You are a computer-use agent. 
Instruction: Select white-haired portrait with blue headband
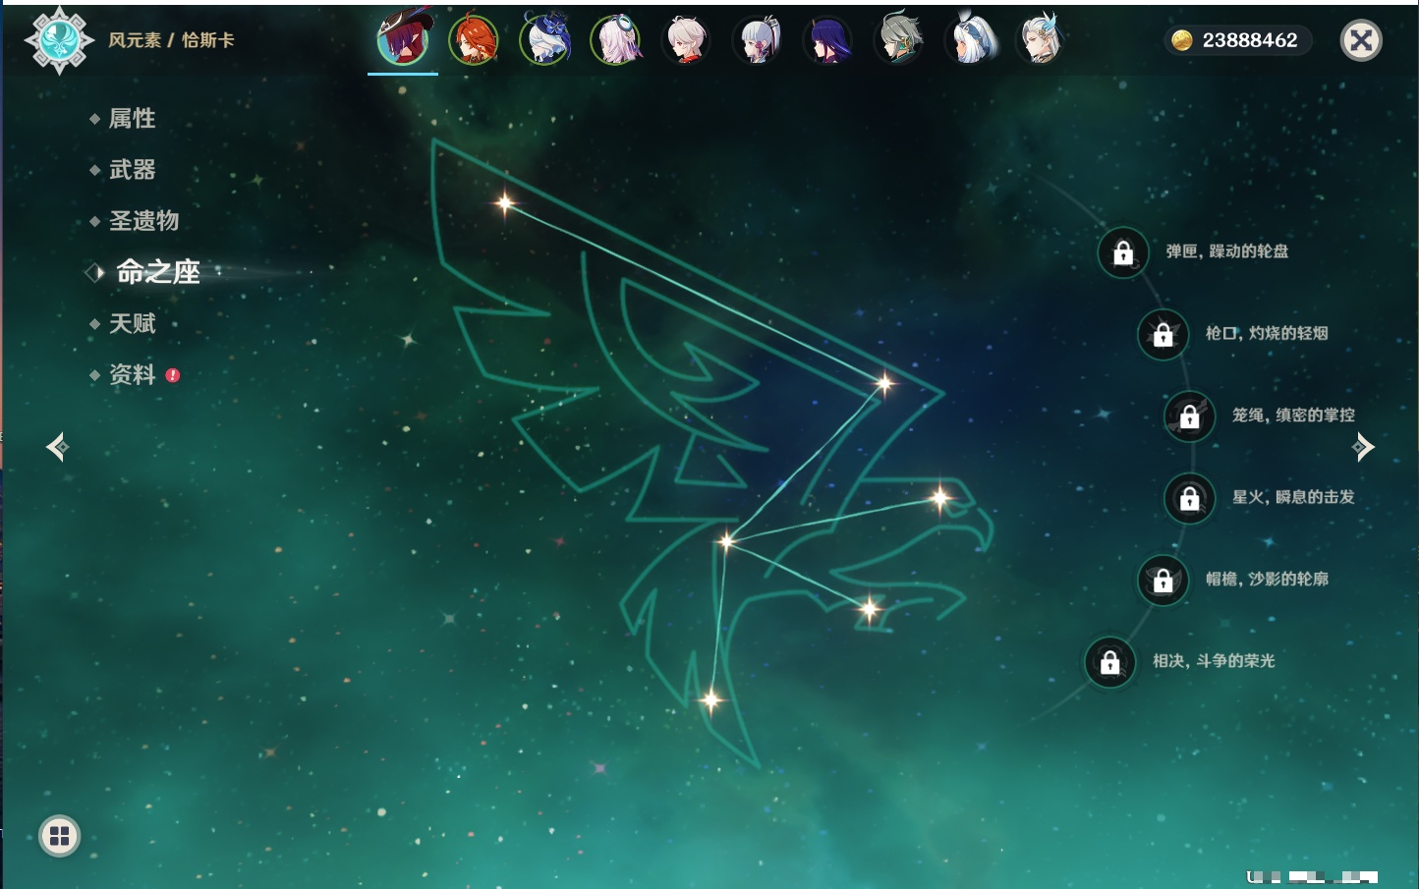click(x=970, y=40)
